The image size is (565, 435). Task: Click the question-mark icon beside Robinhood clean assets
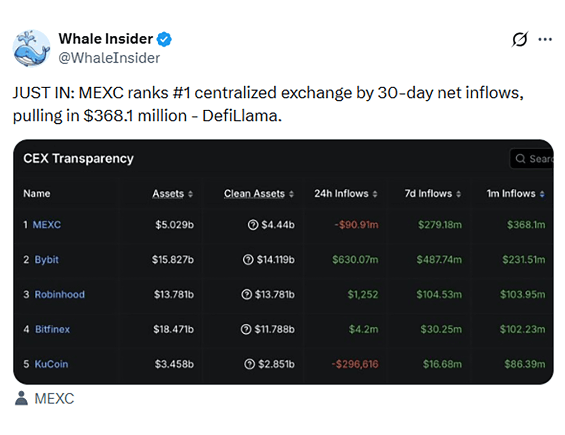click(246, 295)
